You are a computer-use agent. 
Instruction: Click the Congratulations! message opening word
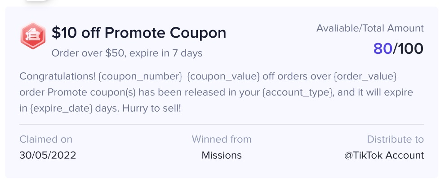58,77
